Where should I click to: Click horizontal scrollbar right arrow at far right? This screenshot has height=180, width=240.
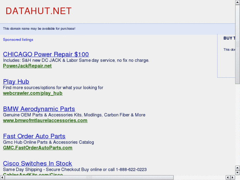(233, 178)
